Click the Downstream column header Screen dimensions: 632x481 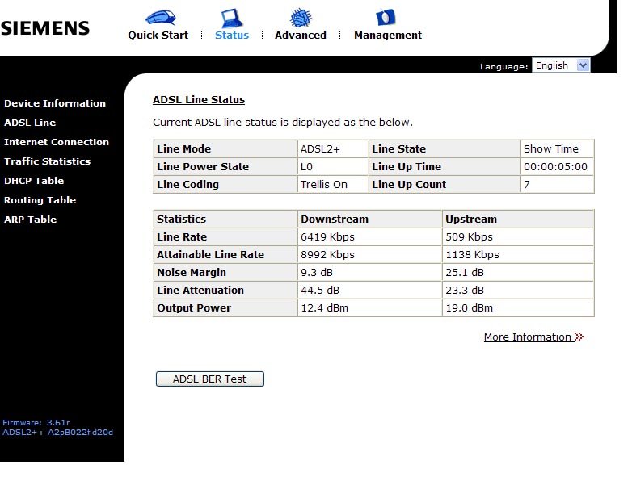click(335, 220)
